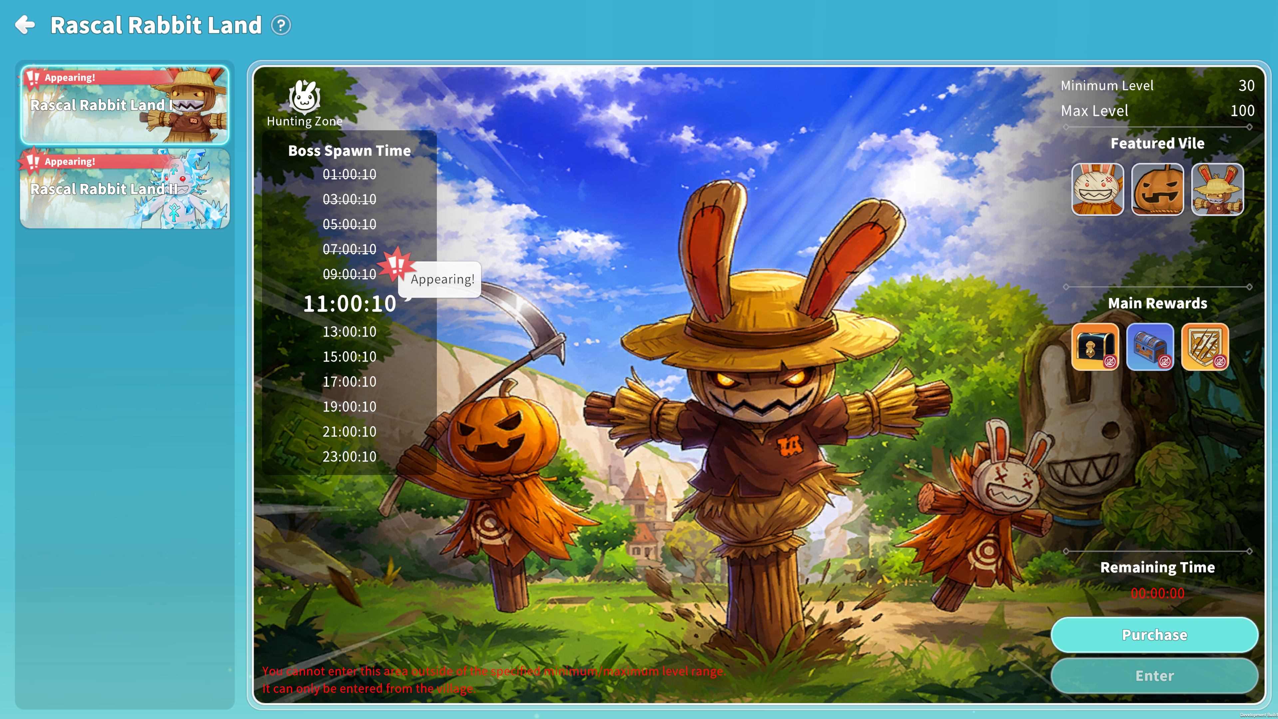
Task: Select the pumpkin head vile icon
Action: [x=1157, y=189]
